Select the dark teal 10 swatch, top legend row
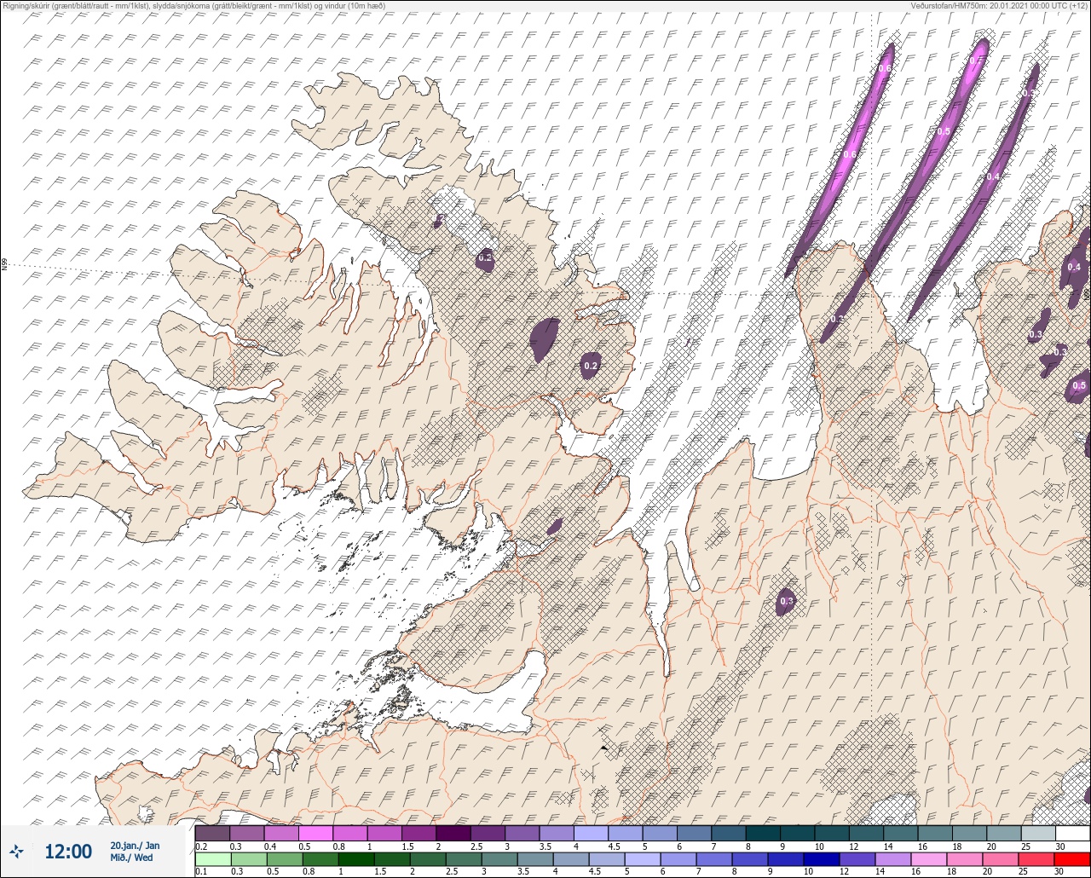The height and width of the screenshot is (878, 1091). tap(831, 833)
